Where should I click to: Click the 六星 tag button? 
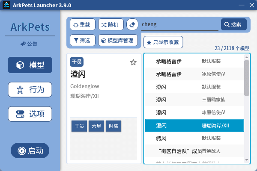[x=96, y=127]
